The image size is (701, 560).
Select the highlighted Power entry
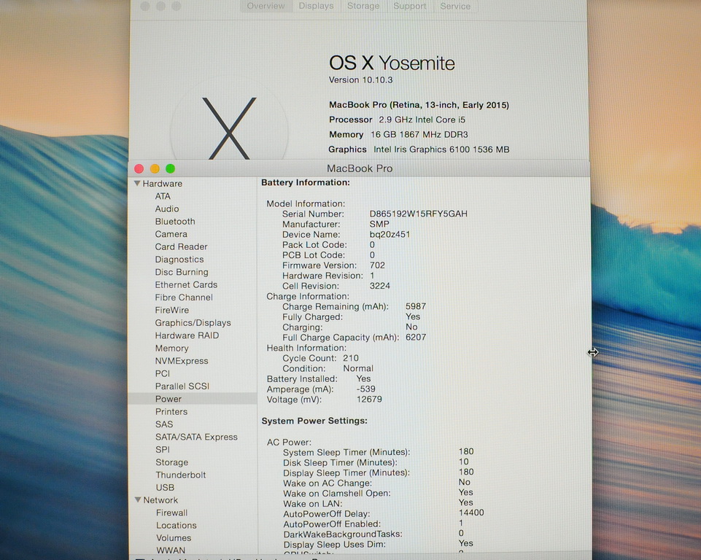coord(193,399)
